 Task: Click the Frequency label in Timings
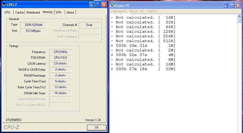pos(39,52)
